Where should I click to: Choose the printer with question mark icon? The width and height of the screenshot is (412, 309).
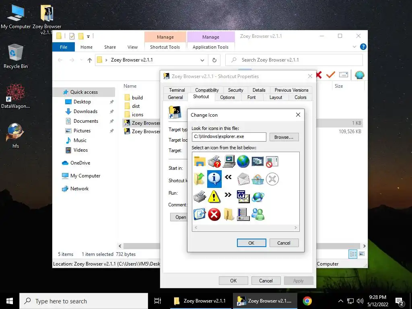[214, 161]
